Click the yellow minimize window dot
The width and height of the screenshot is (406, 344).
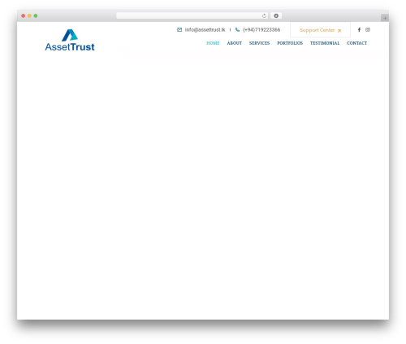point(29,15)
